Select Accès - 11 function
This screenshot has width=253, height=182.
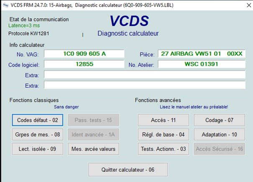point(163,120)
